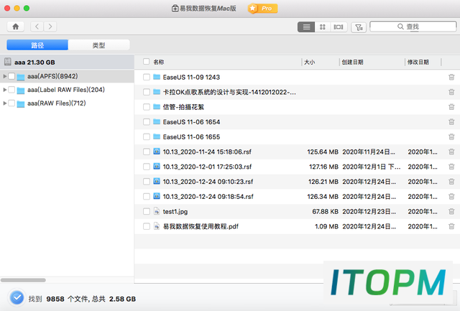460x311 pixels.
Task: Select the aaa 21.30 GB drive row
Action: [67, 62]
